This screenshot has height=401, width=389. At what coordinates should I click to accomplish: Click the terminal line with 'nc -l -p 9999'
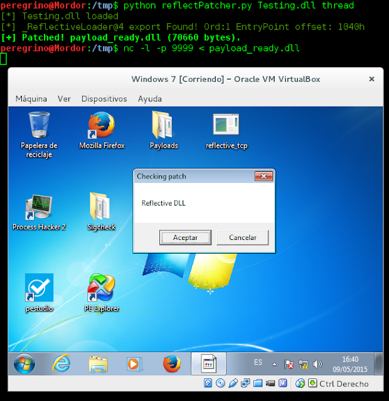tap(150, 48)
